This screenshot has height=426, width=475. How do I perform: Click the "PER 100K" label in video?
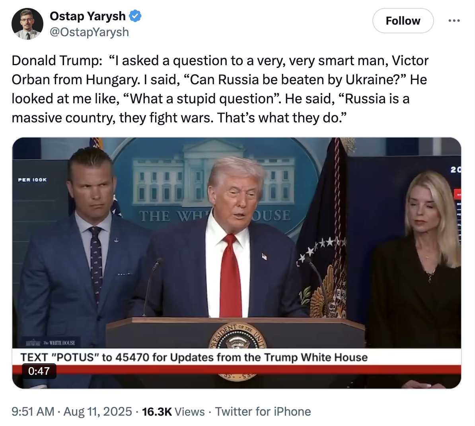tap(32, 180)
